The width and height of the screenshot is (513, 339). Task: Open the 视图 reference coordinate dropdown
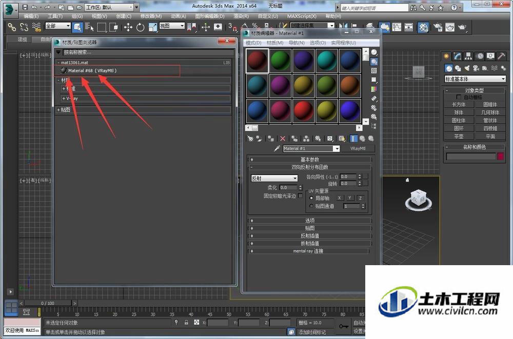pos(172,26)
